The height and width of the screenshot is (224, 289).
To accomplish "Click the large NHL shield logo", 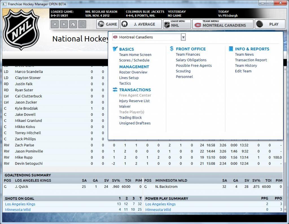I will coord(21,30).
